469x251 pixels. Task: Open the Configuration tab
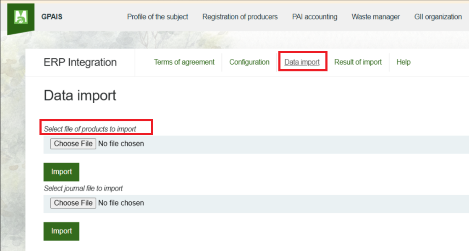[249, 62]
